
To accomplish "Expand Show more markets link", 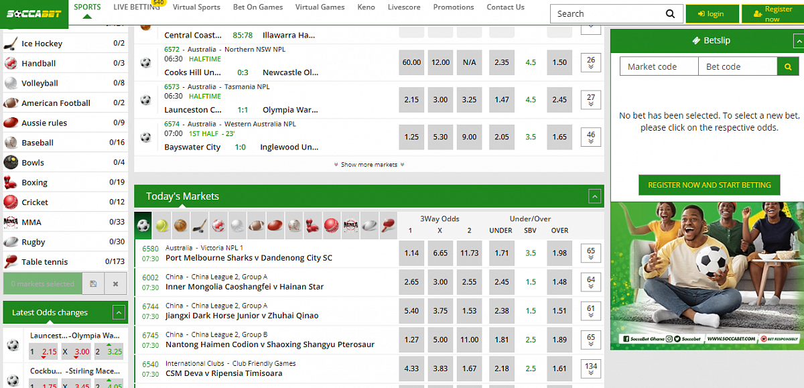I will pos(369,165).
